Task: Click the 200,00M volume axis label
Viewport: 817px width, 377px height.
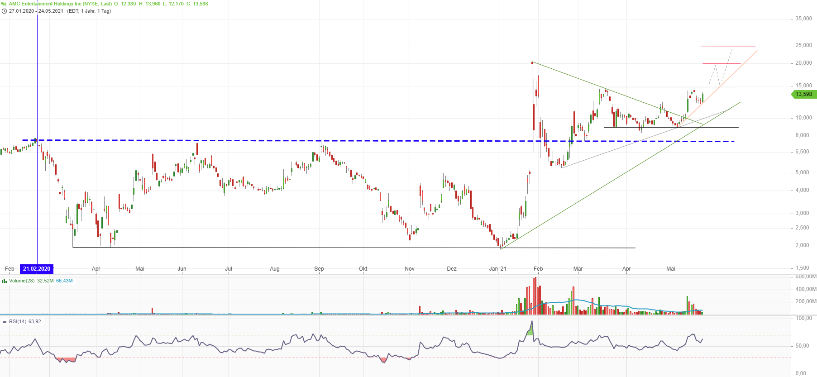Action: pos(806,301)
